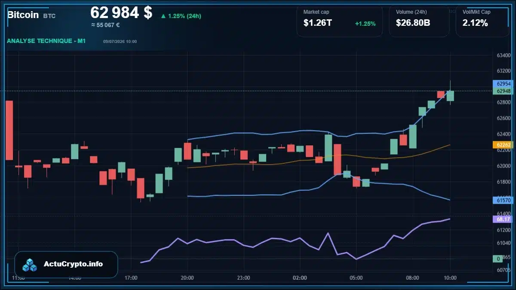This screenshot has height=290, width=516.
Task: Click the +1.25% market cap change
Action: 365,24
